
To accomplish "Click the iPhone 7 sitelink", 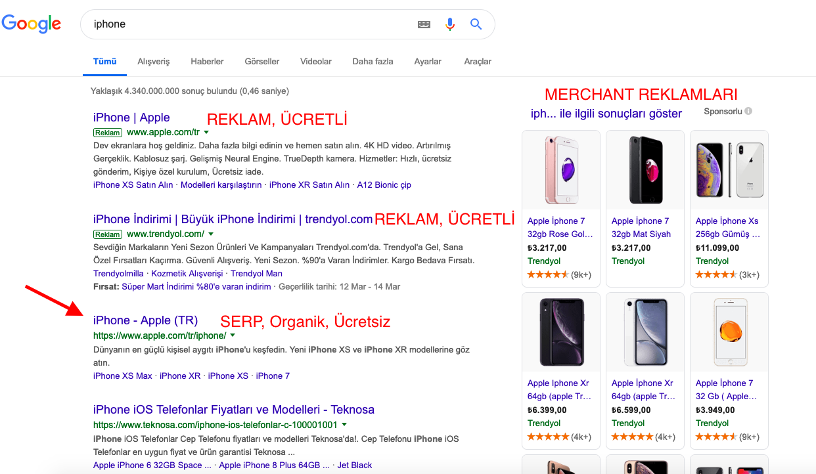I will [x=273, y=376].
